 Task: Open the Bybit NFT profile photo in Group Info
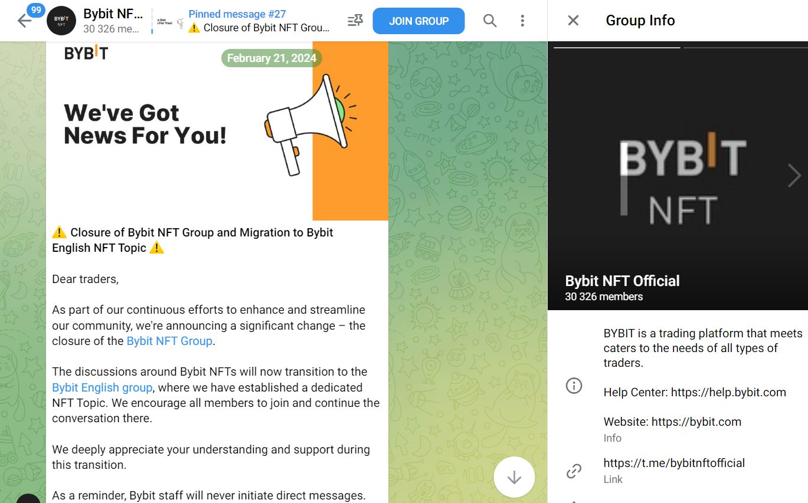pos(678,176)
